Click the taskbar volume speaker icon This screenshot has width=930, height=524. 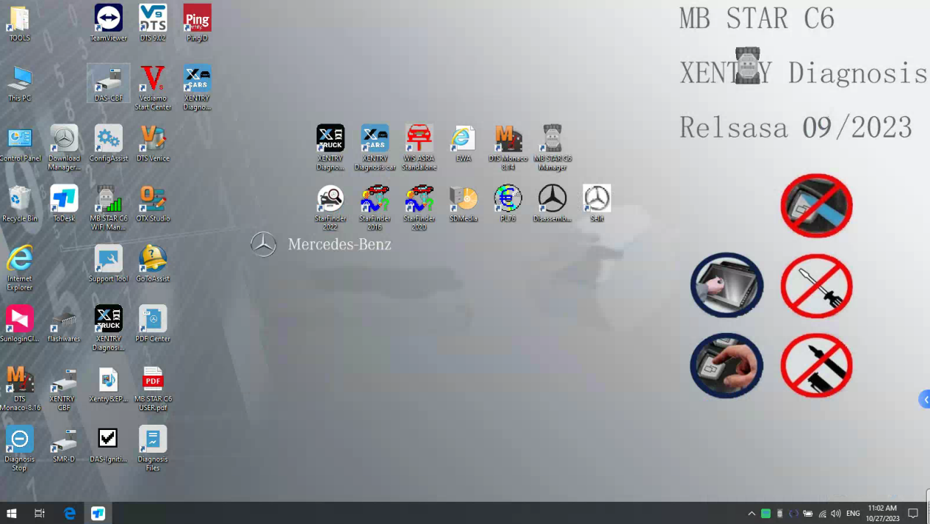pos(836,514)
